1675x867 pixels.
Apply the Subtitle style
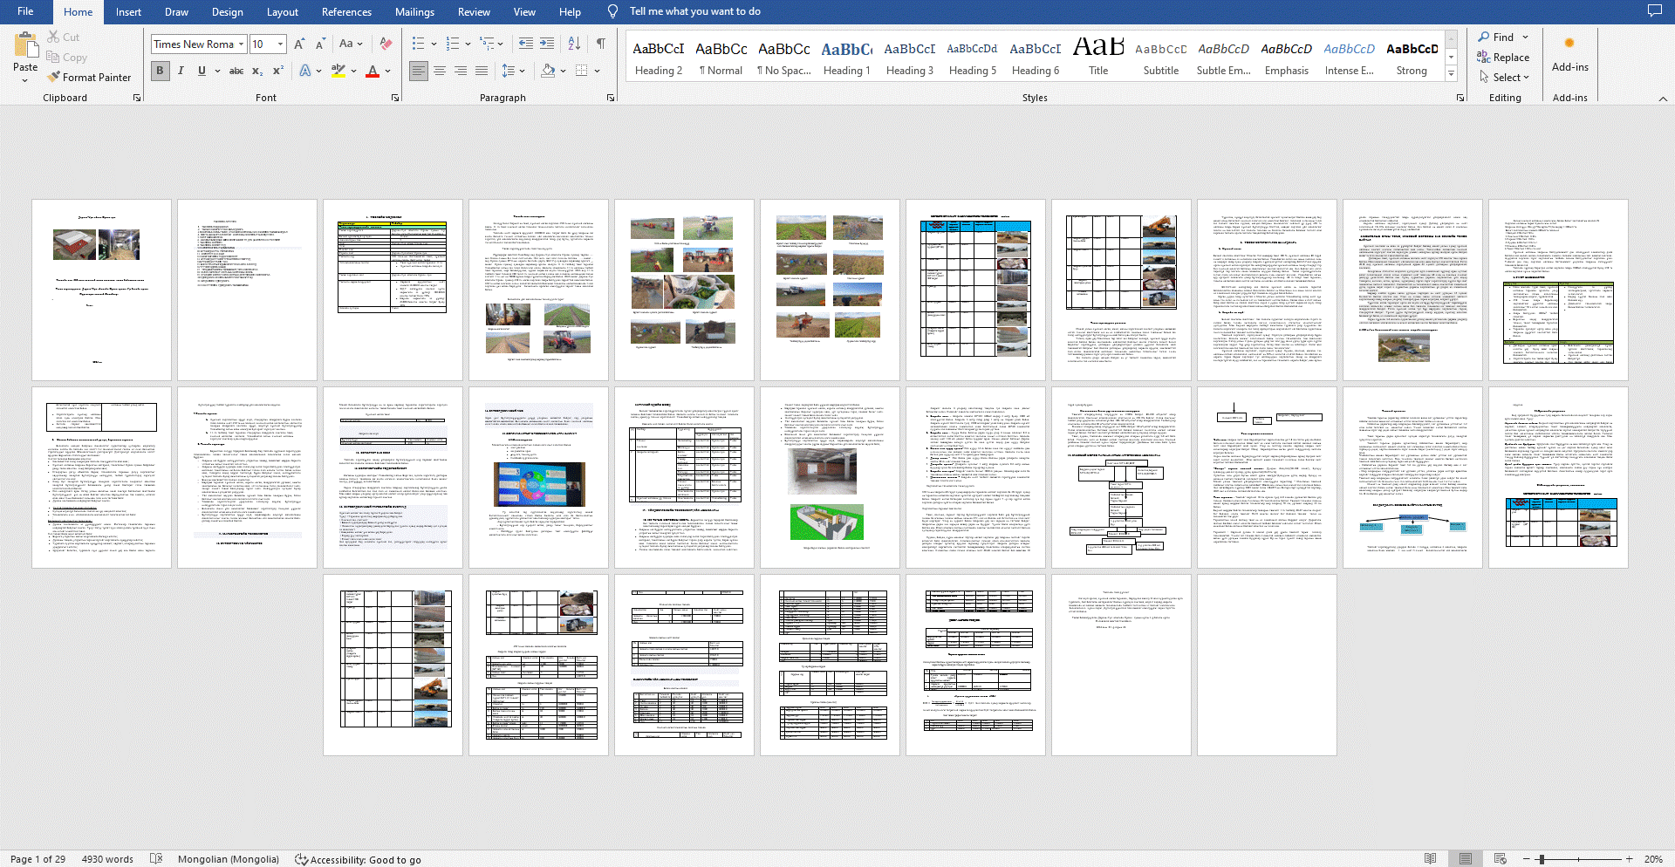(x=1161, y=58)
